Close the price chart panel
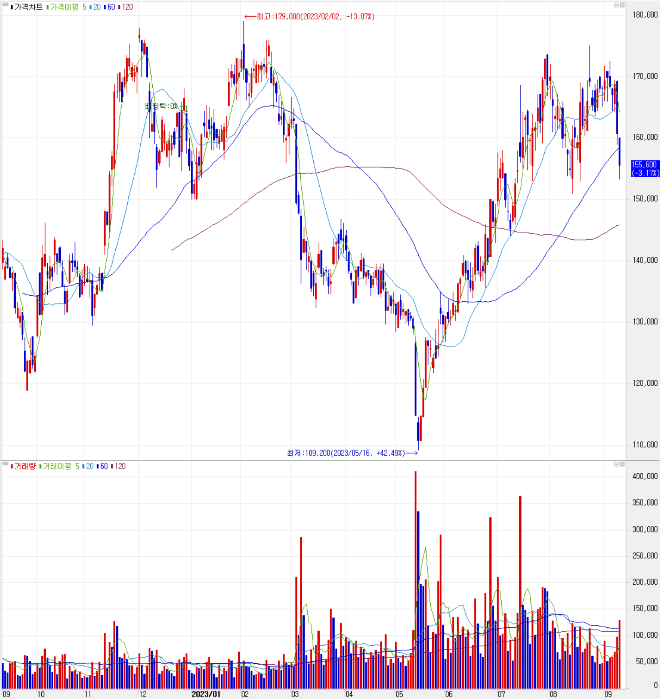The width and height of the screenshot is (660, 699). [x=622, y=5]
